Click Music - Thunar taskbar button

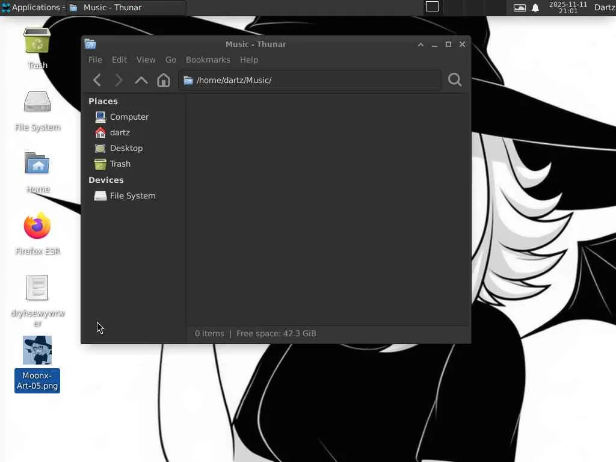126,7
